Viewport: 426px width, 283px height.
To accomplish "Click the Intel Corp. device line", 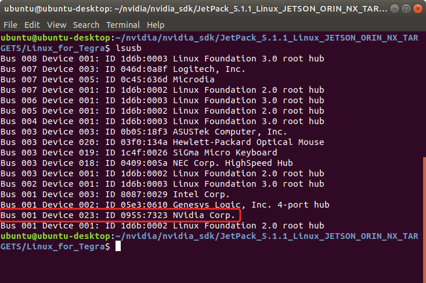I will tap(115, 194).
